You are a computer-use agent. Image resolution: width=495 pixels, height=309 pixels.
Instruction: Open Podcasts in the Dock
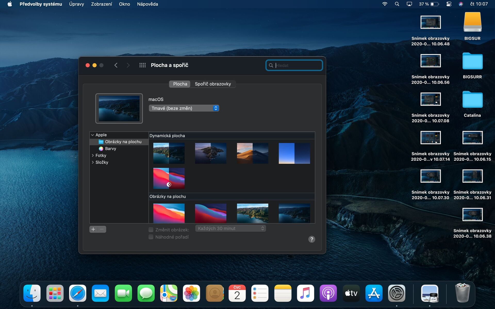click(328, 293)
